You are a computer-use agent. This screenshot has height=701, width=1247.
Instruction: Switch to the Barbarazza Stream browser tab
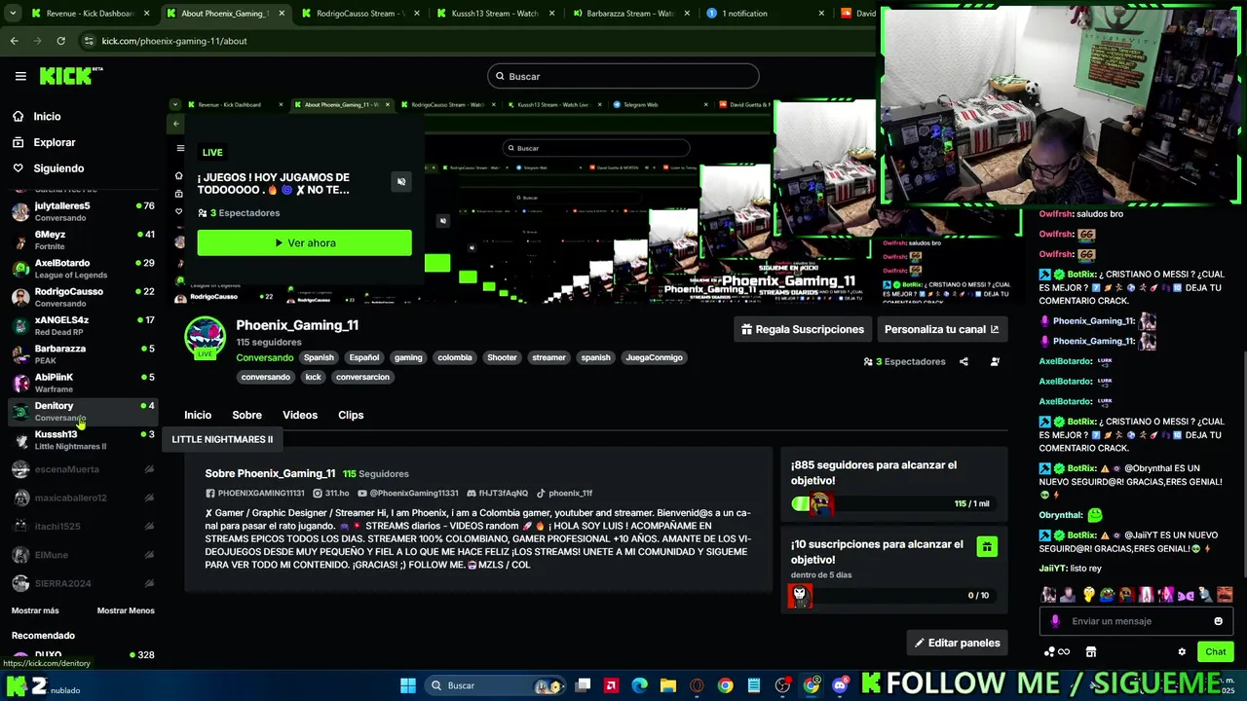[630, 14]
